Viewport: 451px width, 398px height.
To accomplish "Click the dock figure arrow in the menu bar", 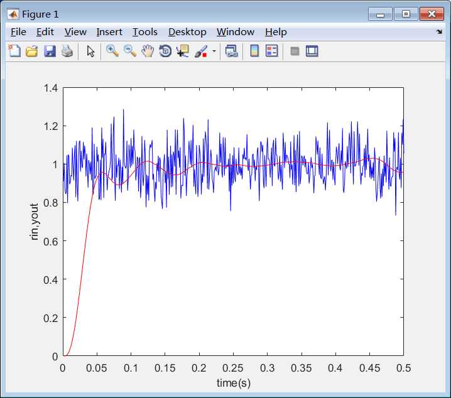I will point(439,31).
